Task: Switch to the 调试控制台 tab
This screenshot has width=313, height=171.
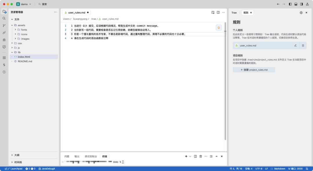Action: [x=90, y=156]
